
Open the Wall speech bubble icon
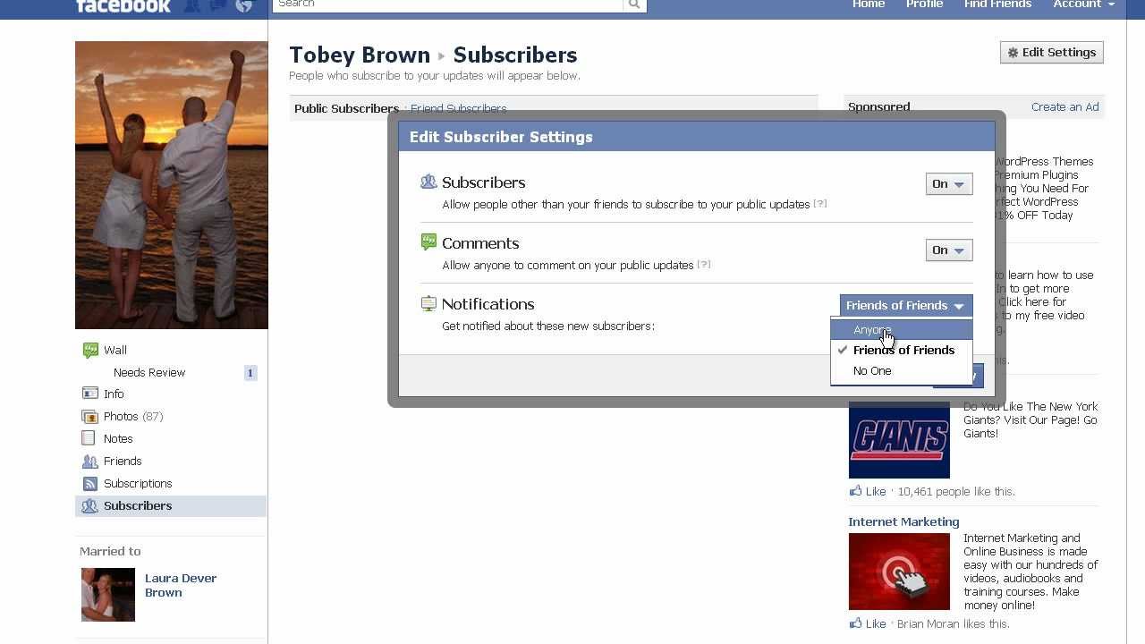point(89,351)
